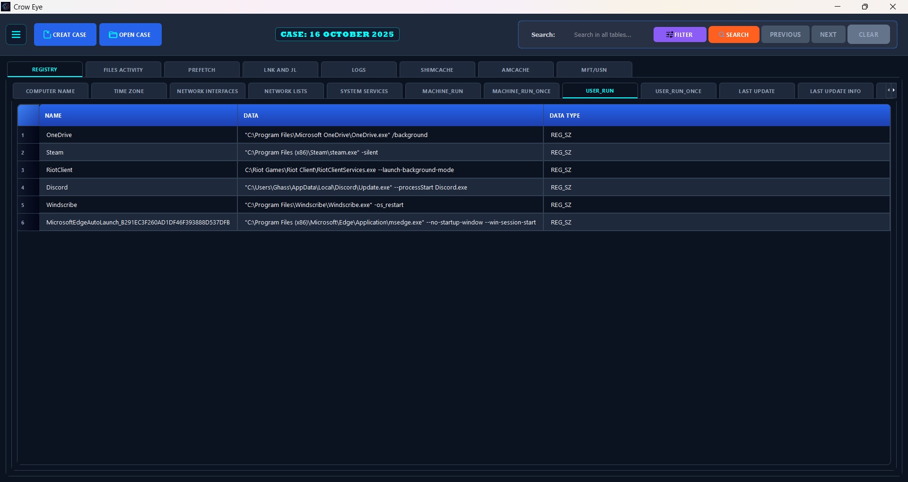Click REG_SZ data type in RiotClient row
Image resolution: width=908 pixels, height=482 pixels.
point(717,170)
